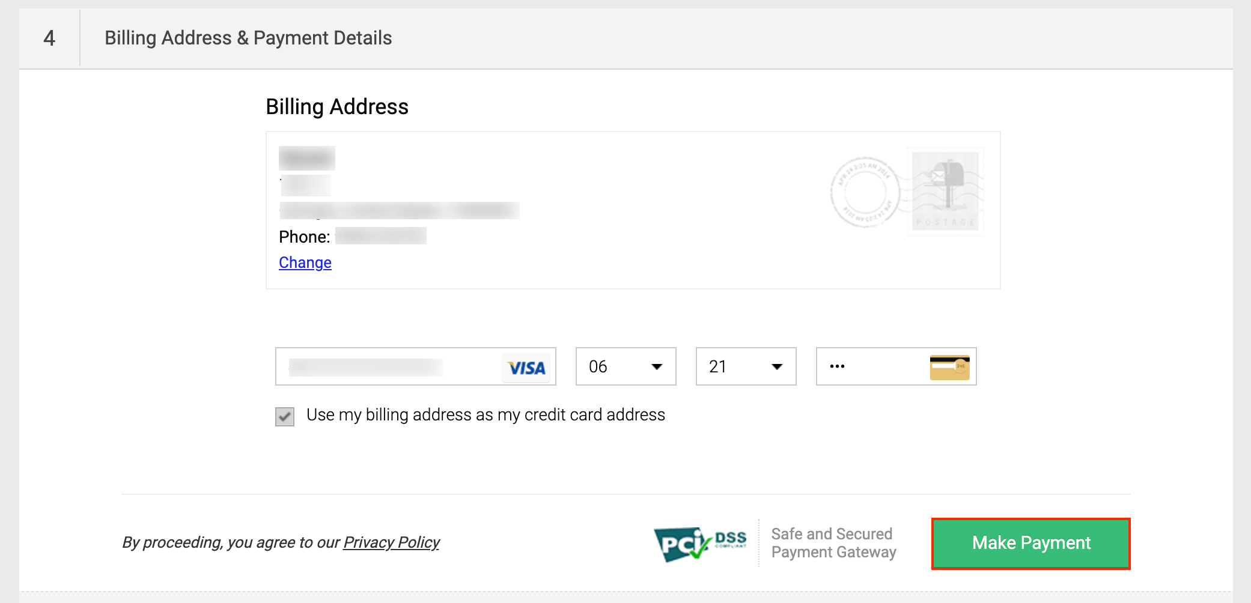
Task: Click the VISA card logo icon
Action: coord(526,367)
